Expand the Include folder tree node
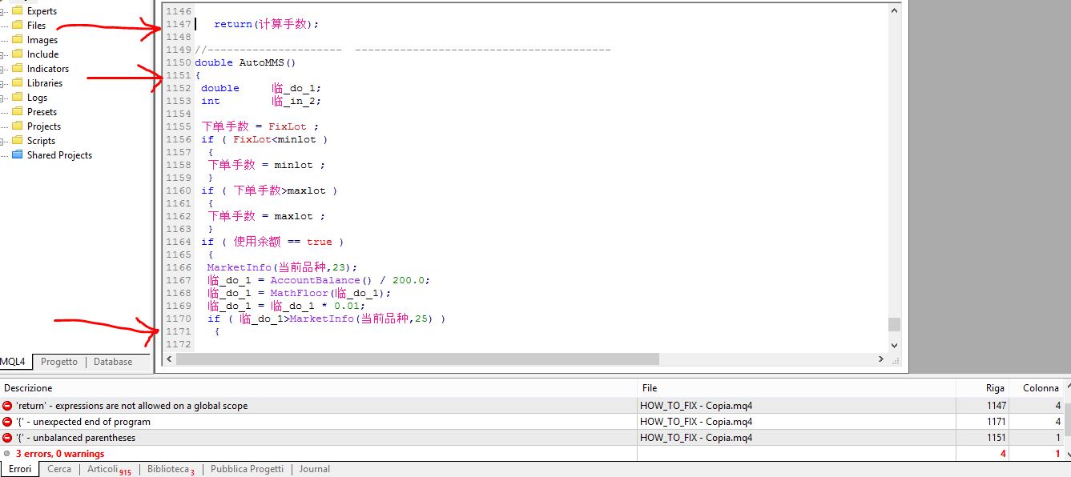This screenshot has height=477, width=1071. 2,54
